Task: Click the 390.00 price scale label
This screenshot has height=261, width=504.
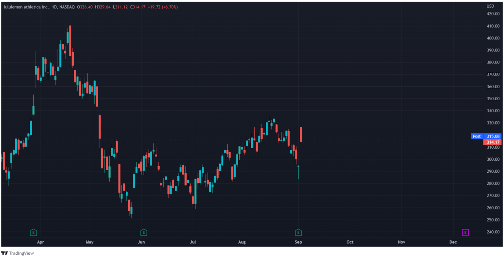Action: coord(493,50)
